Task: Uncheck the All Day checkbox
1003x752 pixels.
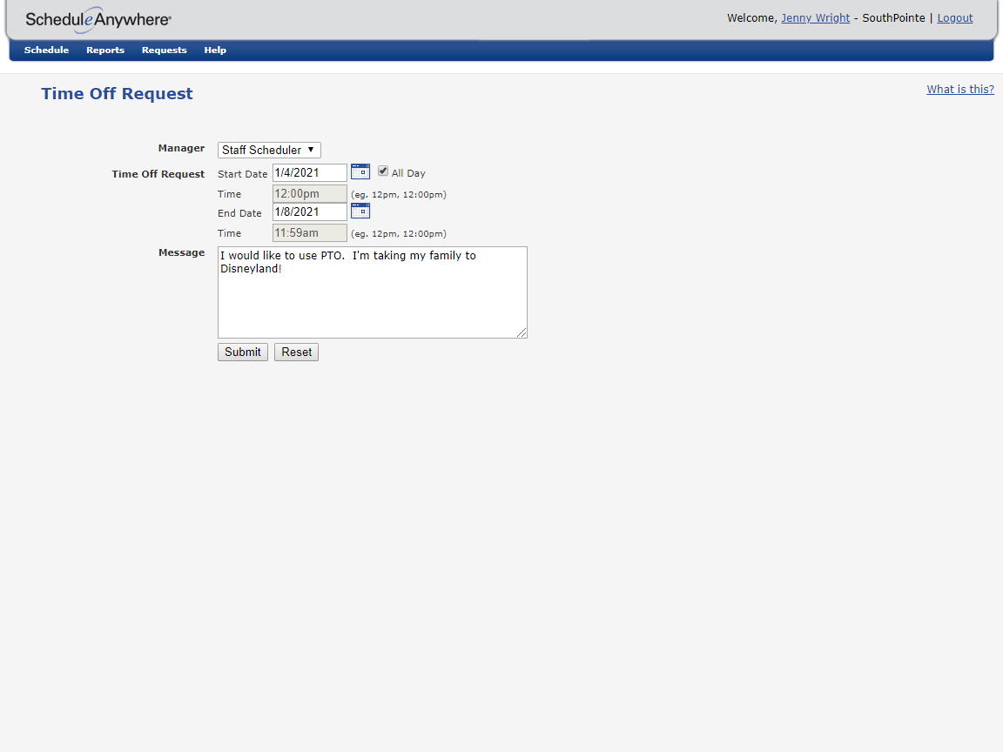Action: tap(382, 171)
